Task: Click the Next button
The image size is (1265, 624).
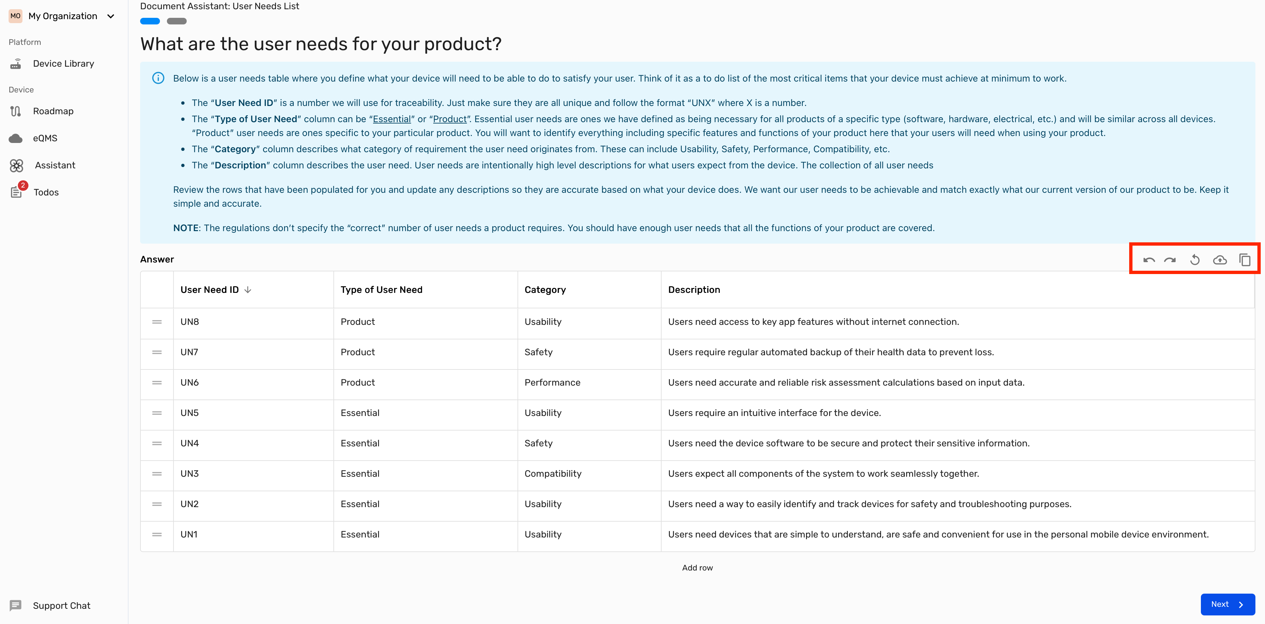Action: [x=1227, y=605]
